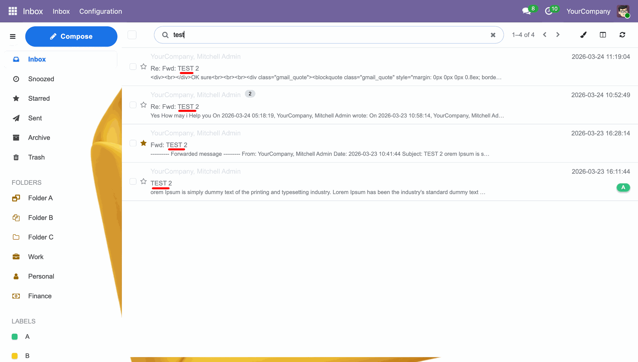Screen dimensions: 638x362
Task: Focus the search field containing test
Action: 329,35
